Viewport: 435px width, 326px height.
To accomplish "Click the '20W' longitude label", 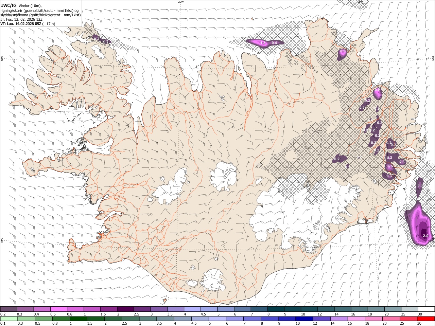I will tap(181, 2).
